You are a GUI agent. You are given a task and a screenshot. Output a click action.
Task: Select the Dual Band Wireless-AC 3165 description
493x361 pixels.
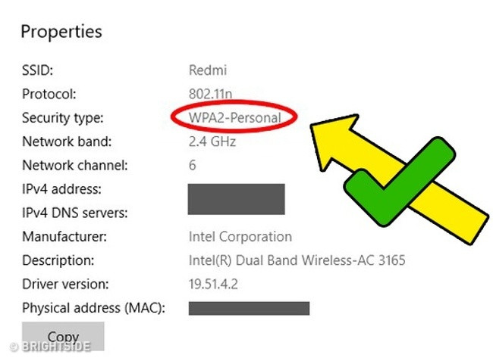point(297,260)
